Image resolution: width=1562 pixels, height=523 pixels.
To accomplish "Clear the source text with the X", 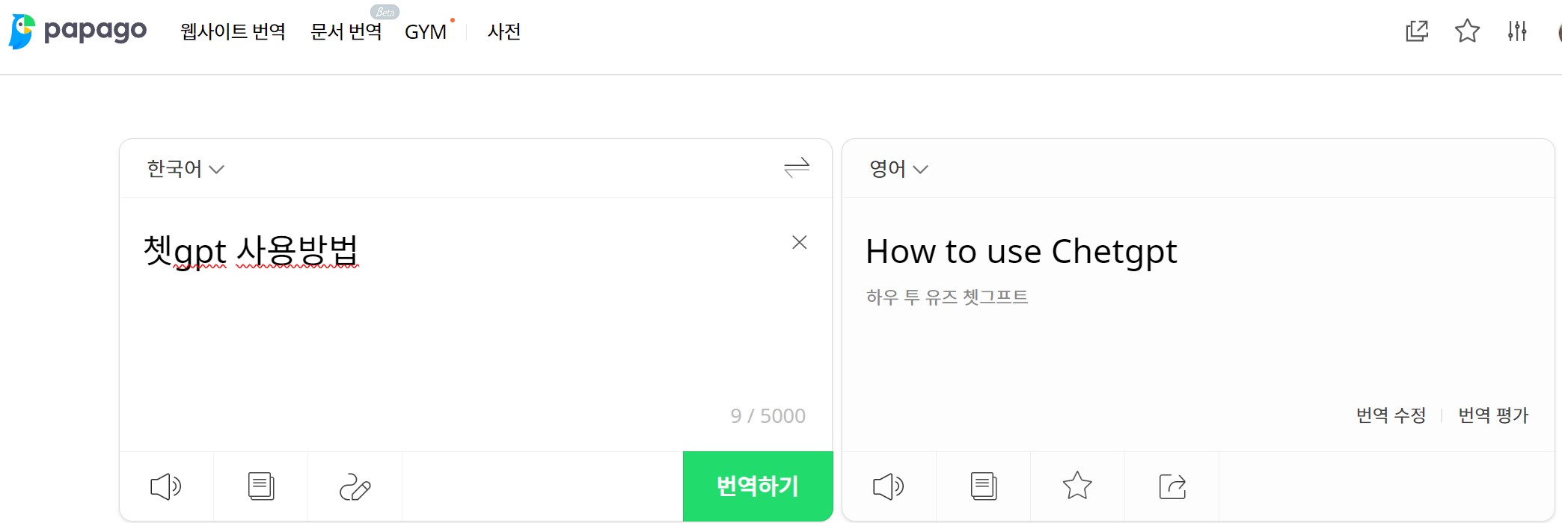I will (x=800, y=242).
